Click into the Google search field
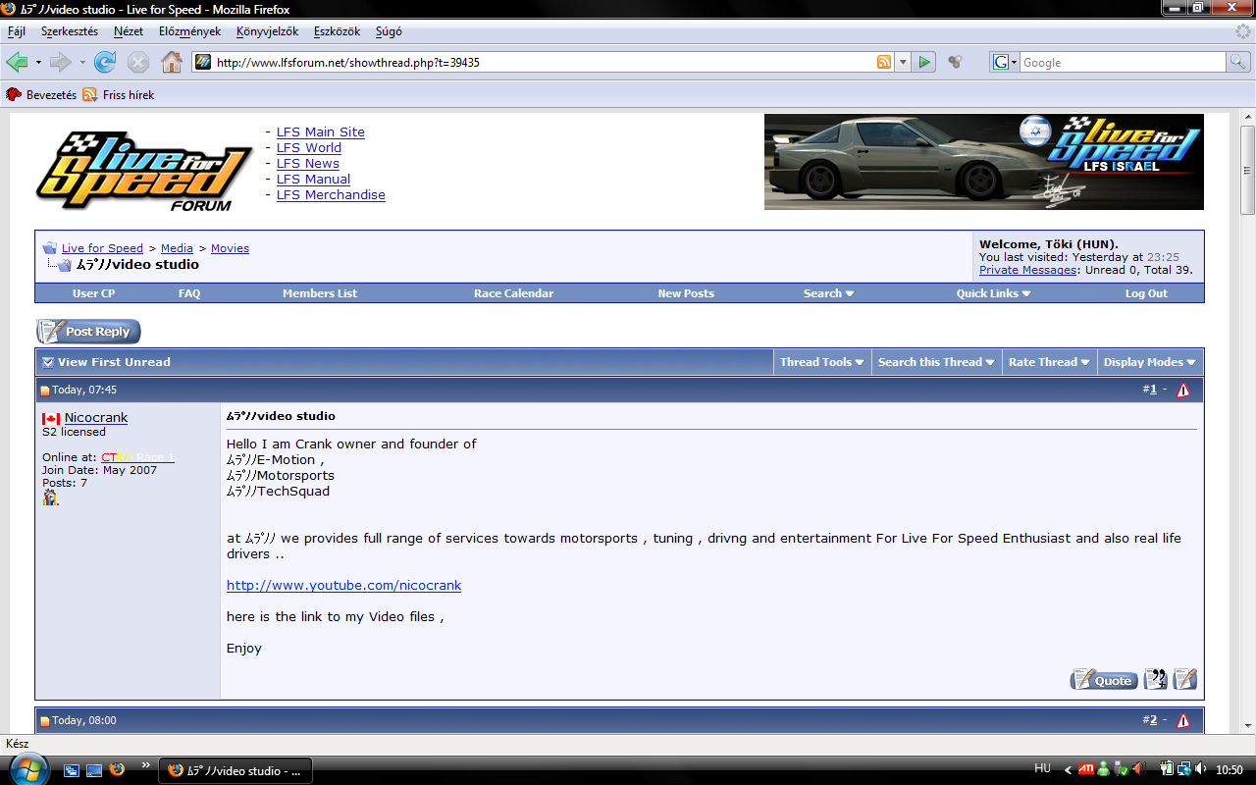1256x785 pixels. [x=1123, y=62]
